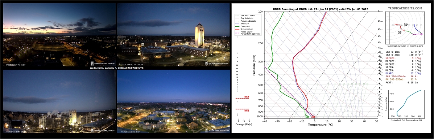Click the TROPICALTIDBITS.COM site label

coord(405,9)
